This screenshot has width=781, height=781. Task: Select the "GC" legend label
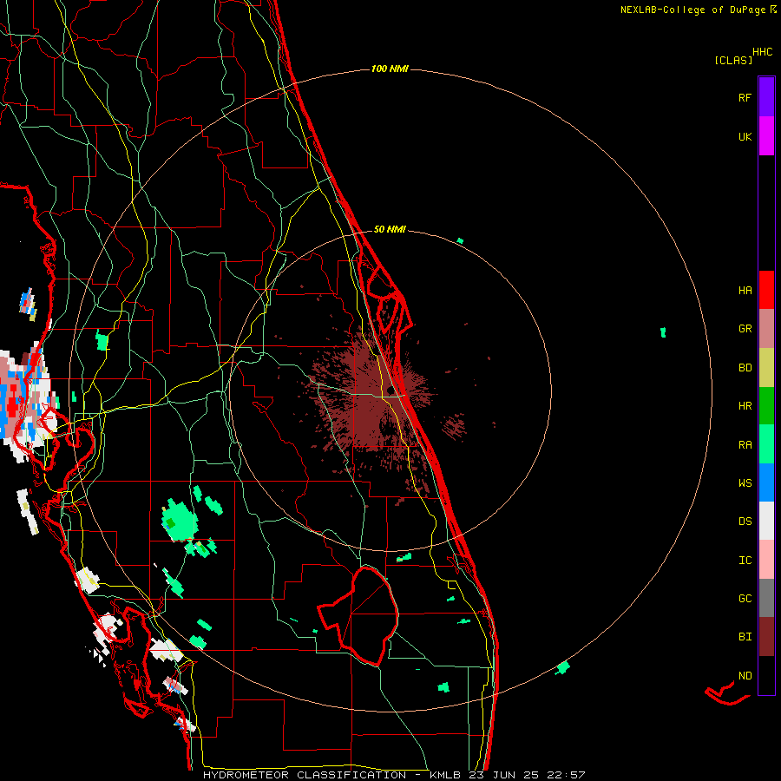745,598
